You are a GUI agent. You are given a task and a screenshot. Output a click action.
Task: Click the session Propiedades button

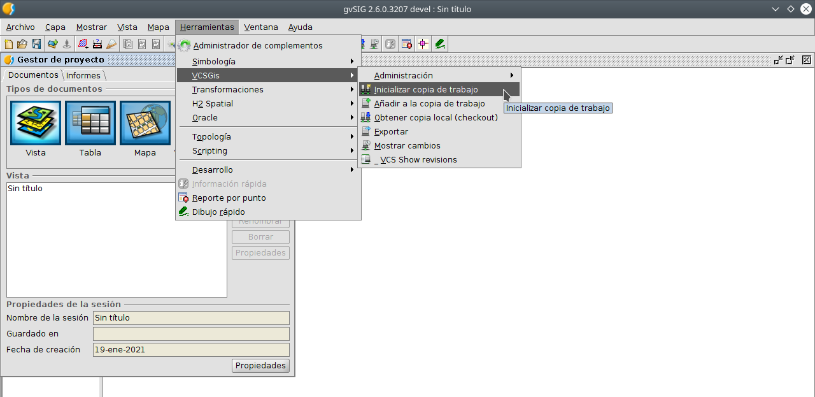[x=261, y=366]
